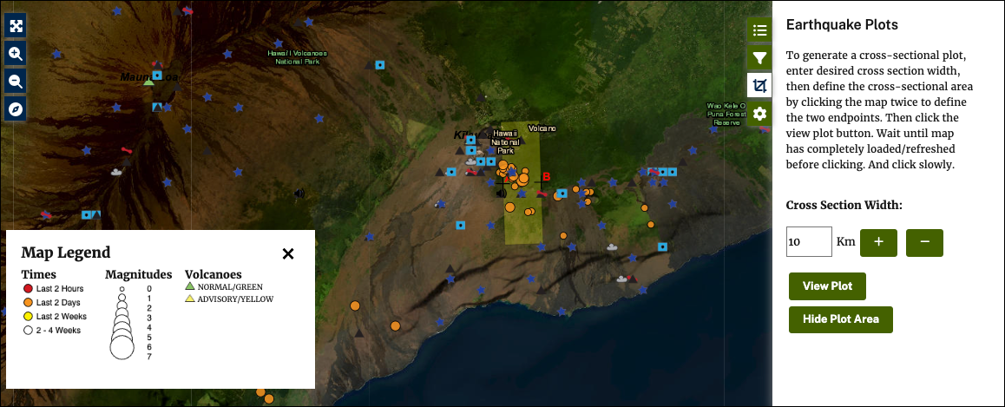Click the cross-section endpoint B marker
1005x407 pixels.
[546, 177]
